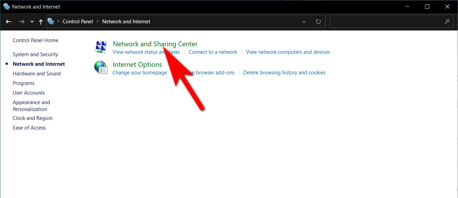Click View network status and tasks

tap(146, 52)
